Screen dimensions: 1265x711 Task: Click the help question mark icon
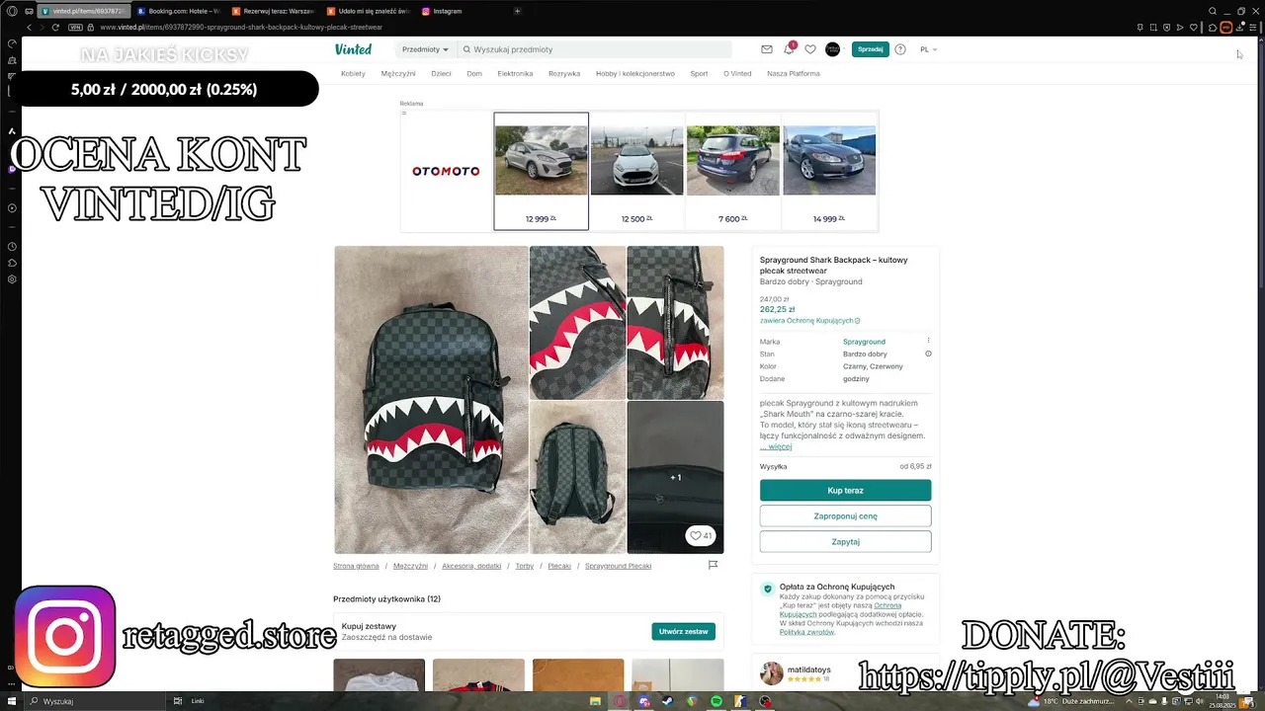900,49
